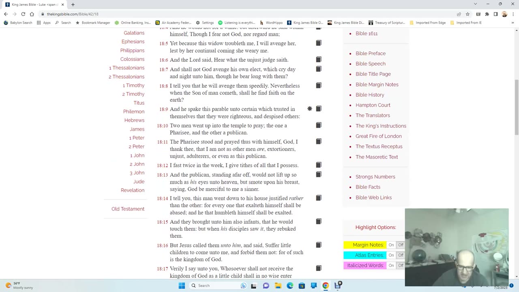Open book icon beside verse 18:7
The width and height of the screenshot is (519, 292).
coord(319,69)
